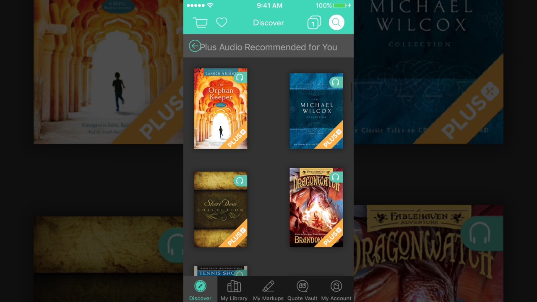Viewport: 537px width, 302px height.
Task: Tap the Discover title in header
Action: click(268, 23)
